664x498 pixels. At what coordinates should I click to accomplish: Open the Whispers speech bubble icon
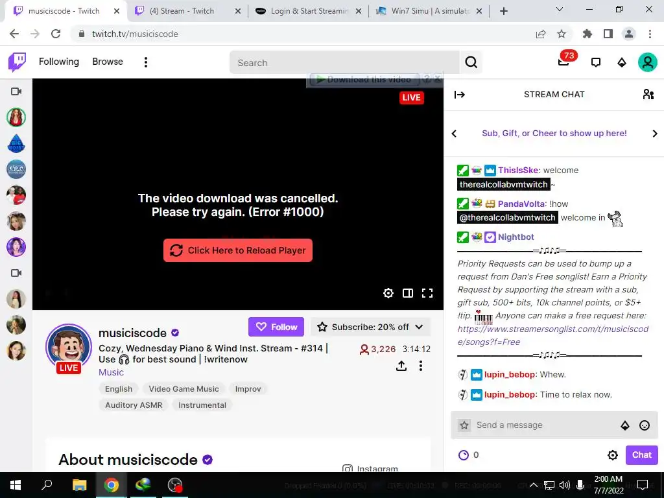[x=596, y=63]
